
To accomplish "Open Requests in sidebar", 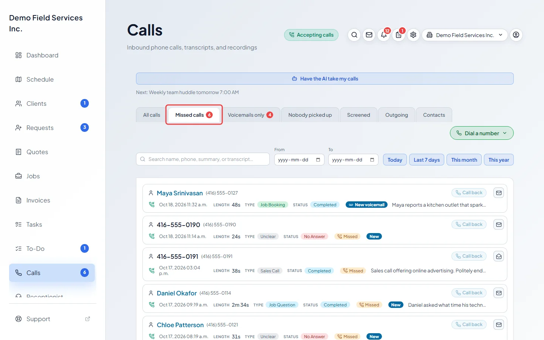I will click(x=52, y=128).
